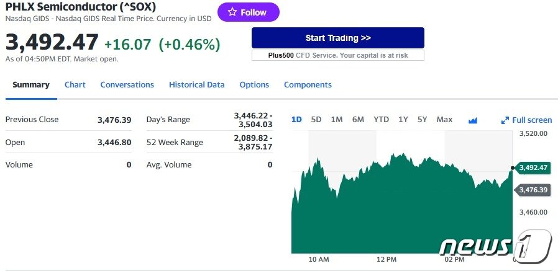Select the 1D chart range
This screenshot has height=271, width=558.
296,120
